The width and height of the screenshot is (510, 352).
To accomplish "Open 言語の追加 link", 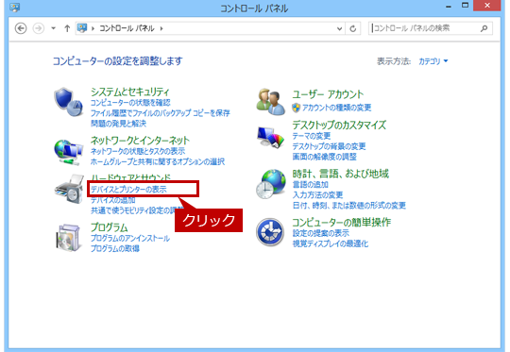I will tap(311, 185).
